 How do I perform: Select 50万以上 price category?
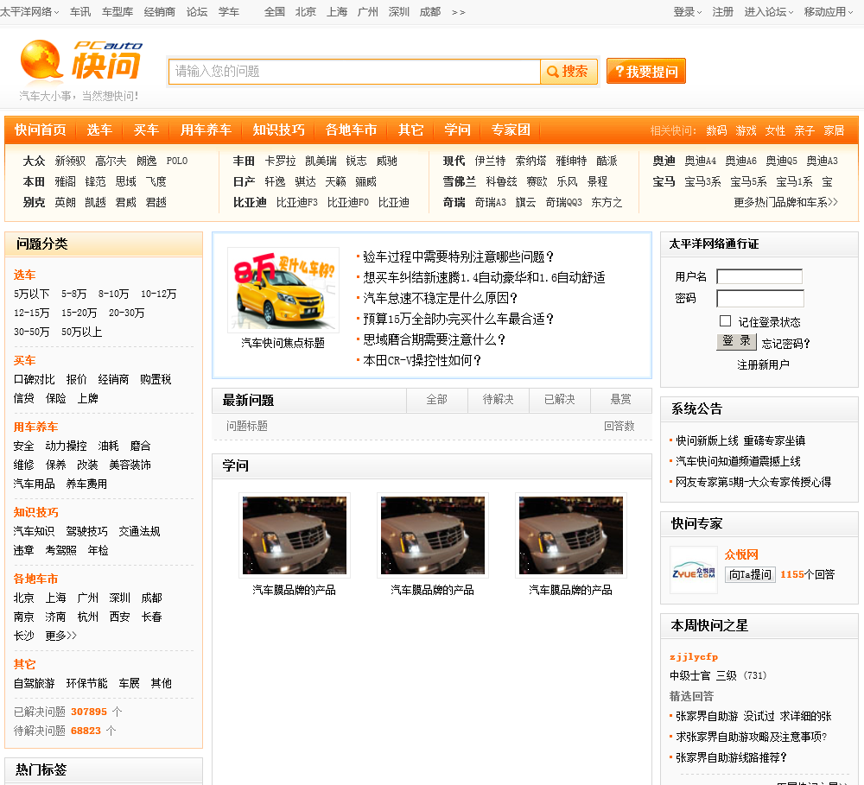pos(81,332)
